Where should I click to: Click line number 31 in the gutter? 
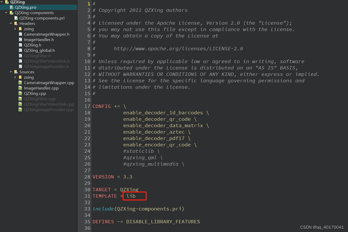[87, 196]
